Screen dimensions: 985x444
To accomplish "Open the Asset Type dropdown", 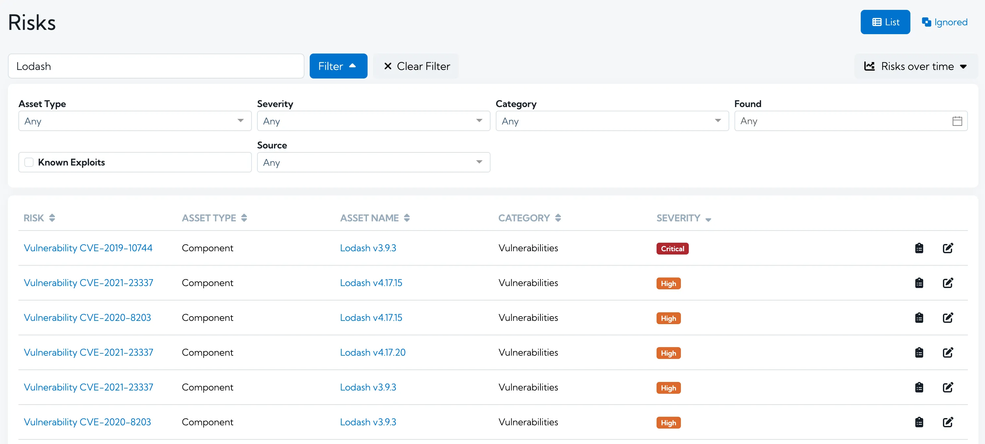I will 135,121.
